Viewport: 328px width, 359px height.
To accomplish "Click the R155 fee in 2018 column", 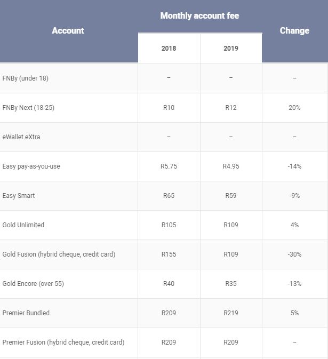I will click(169, 254).
